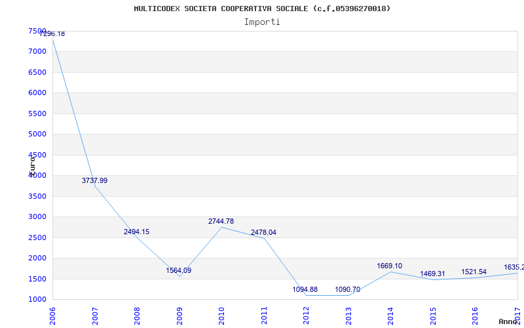Click the 6500 y-axis tick label
Image resolution: width=524 pixels, height=328 pixels.
pyautogui.click(x=37, y=72)
